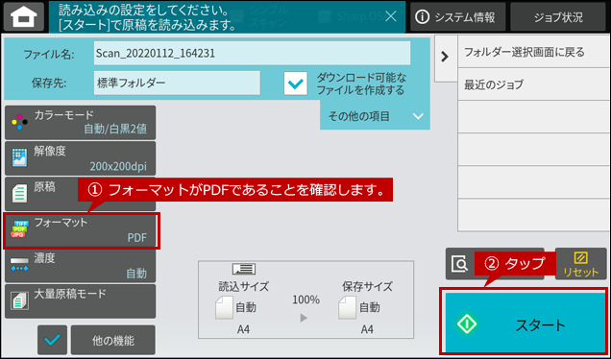Click the information circle icon in システム情報

coord(423,16)
